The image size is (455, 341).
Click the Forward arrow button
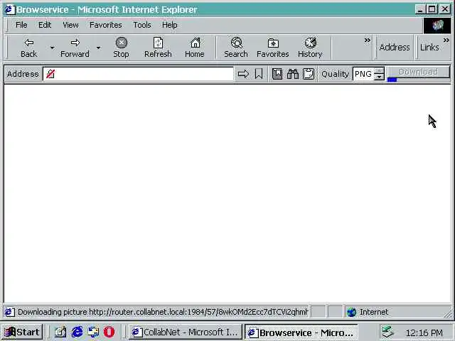pos(75,48)
